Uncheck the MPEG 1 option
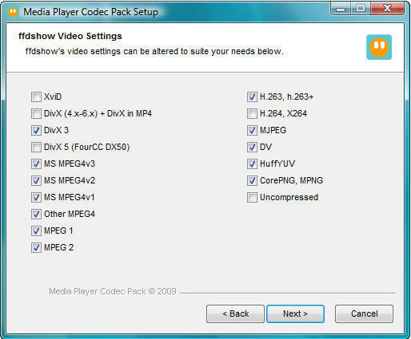 click(x=36, y=231)
